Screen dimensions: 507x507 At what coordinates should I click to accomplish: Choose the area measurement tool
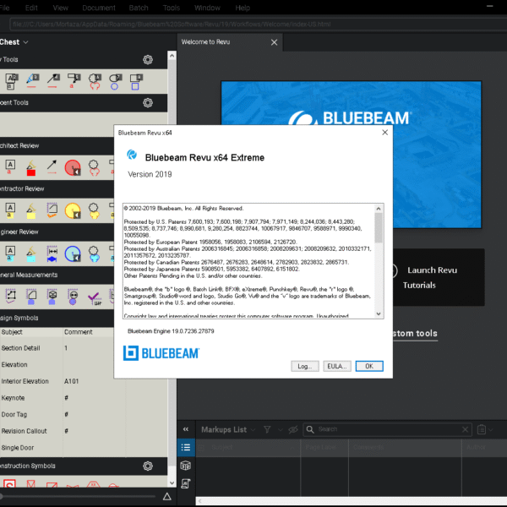pos(31,297)
